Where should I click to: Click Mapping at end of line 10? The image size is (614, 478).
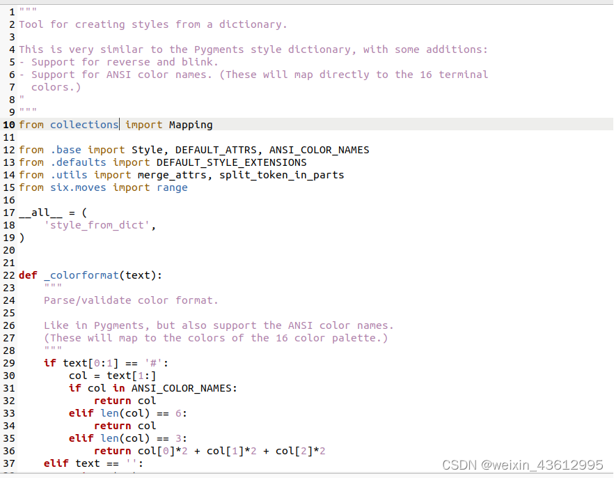tap(190, 124)
